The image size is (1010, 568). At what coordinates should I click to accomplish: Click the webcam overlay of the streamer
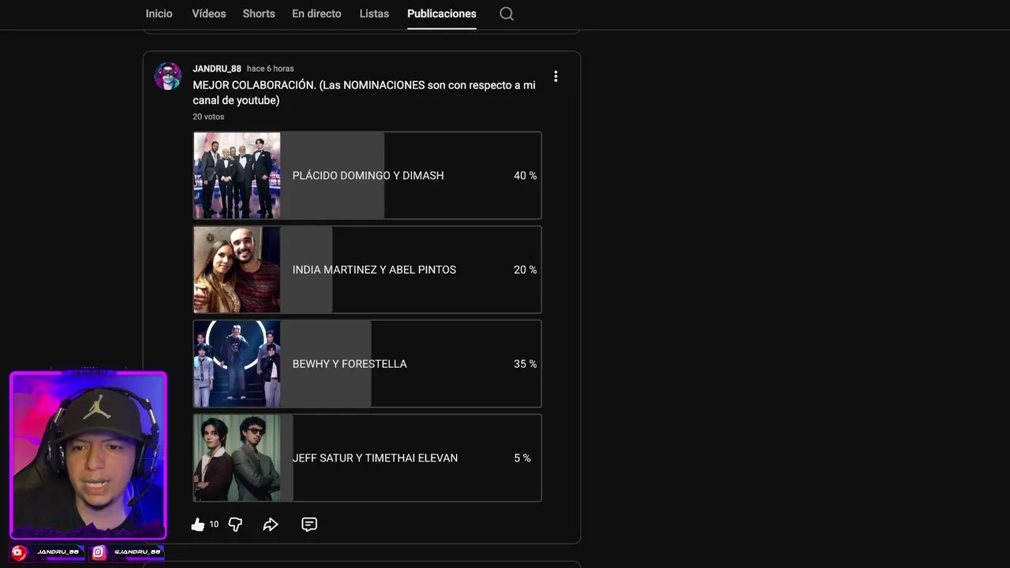(x=88, y=455)
